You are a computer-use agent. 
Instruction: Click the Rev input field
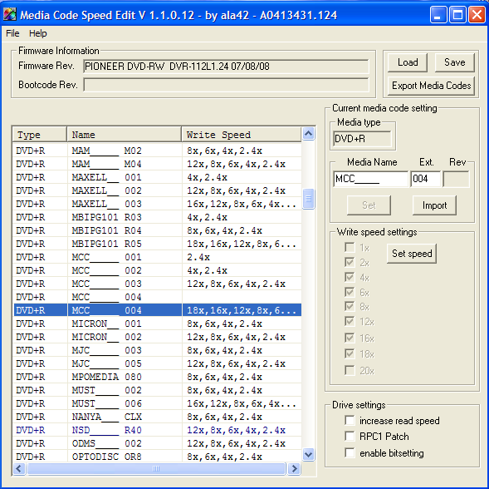[457, 179]
